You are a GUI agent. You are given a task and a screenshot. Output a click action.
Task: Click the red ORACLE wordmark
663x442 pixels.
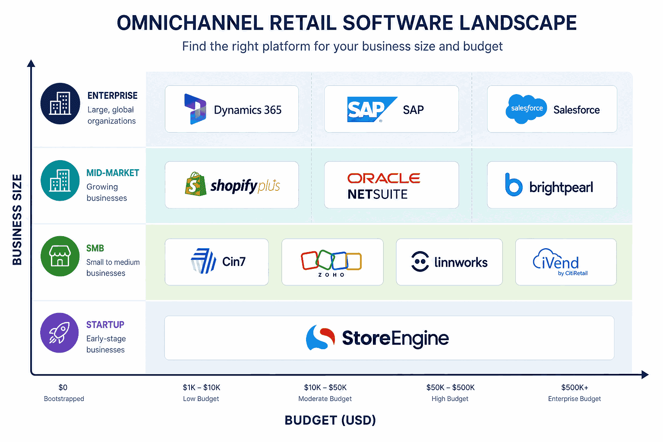pos(384,178)
